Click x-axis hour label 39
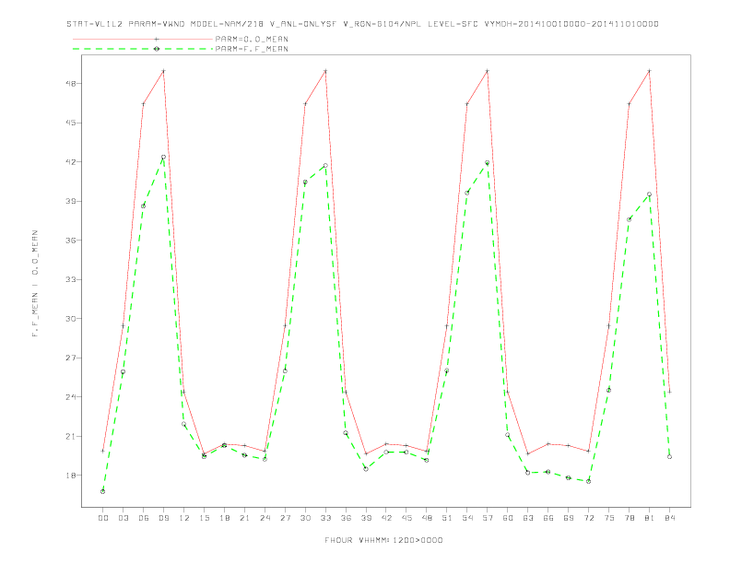 [366, 518]
